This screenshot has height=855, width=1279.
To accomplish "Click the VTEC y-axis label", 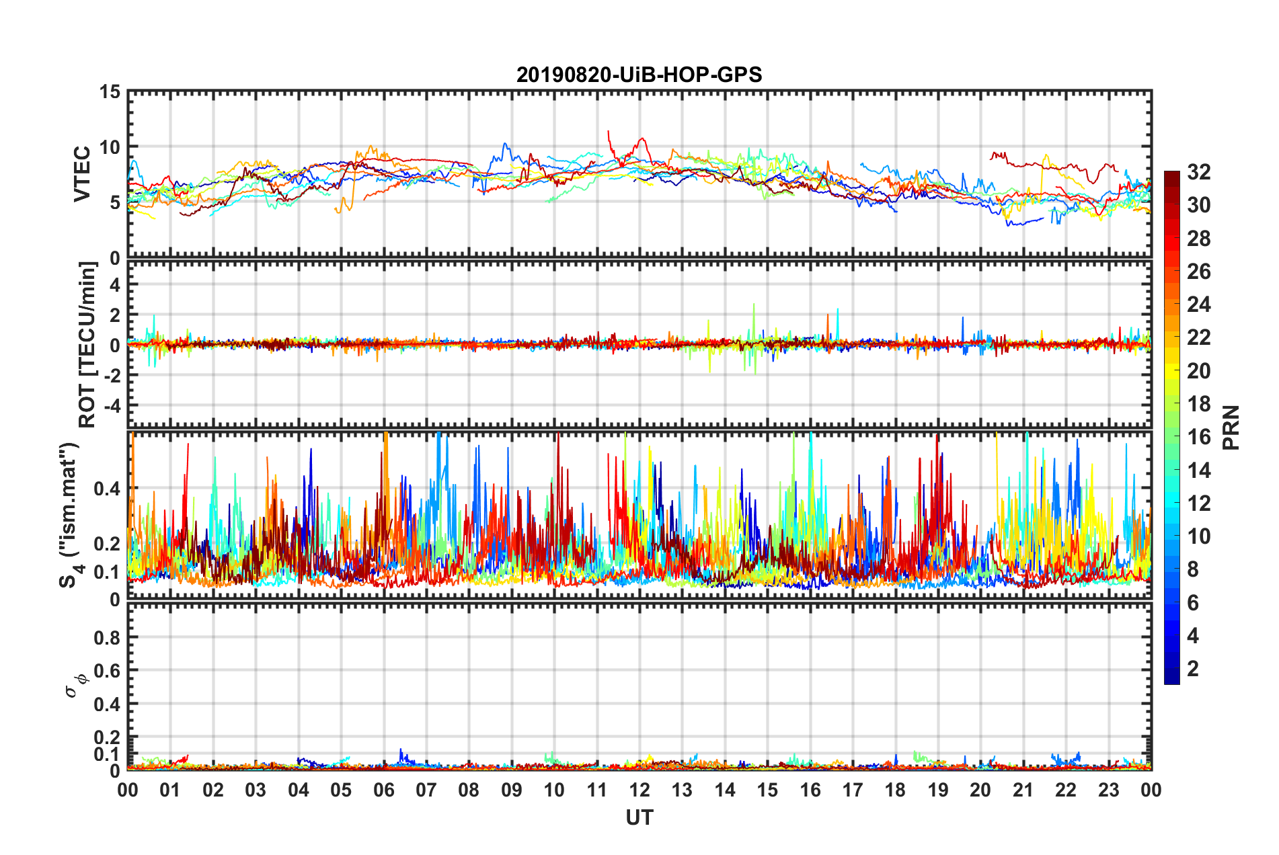I will click(81, 173).
